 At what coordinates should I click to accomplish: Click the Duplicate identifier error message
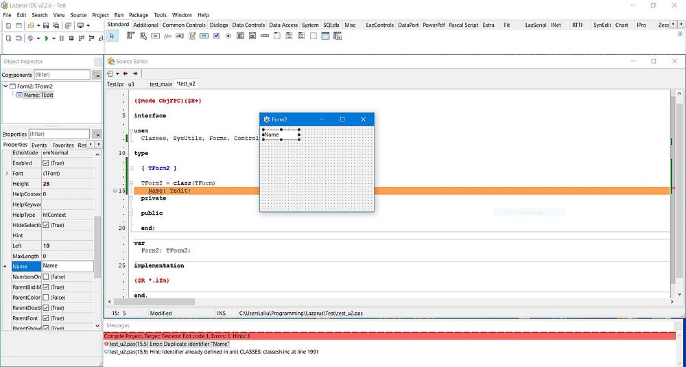pyautogui.click(x=169, y=344)
